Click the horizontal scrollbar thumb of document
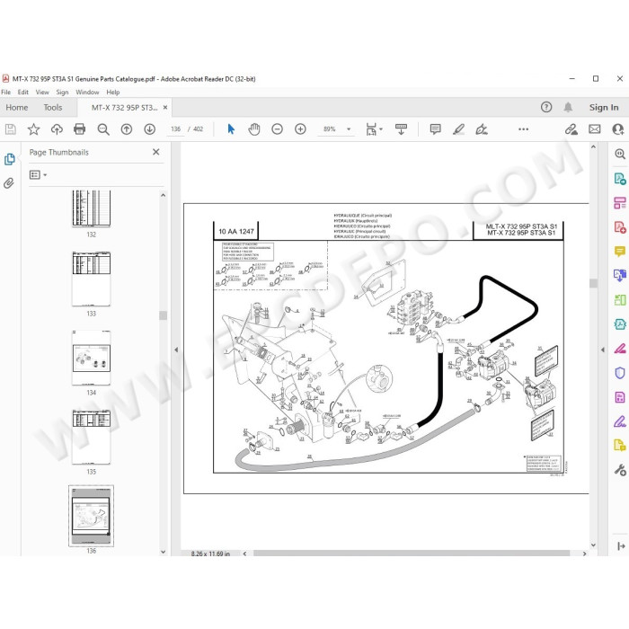Screen dimensions: 629x629 point(412,554)
